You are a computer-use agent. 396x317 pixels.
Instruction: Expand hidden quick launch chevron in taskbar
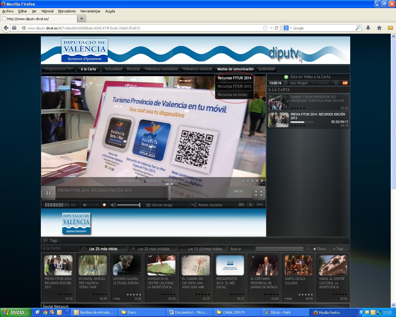[x=67, y=311]
